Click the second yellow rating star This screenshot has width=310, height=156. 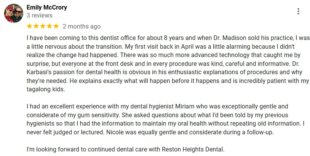coord(36,26)
